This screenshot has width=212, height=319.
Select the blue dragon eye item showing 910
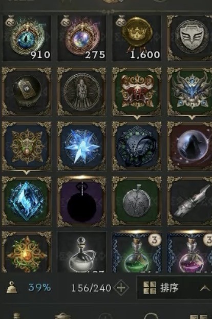tap(27, 38)
